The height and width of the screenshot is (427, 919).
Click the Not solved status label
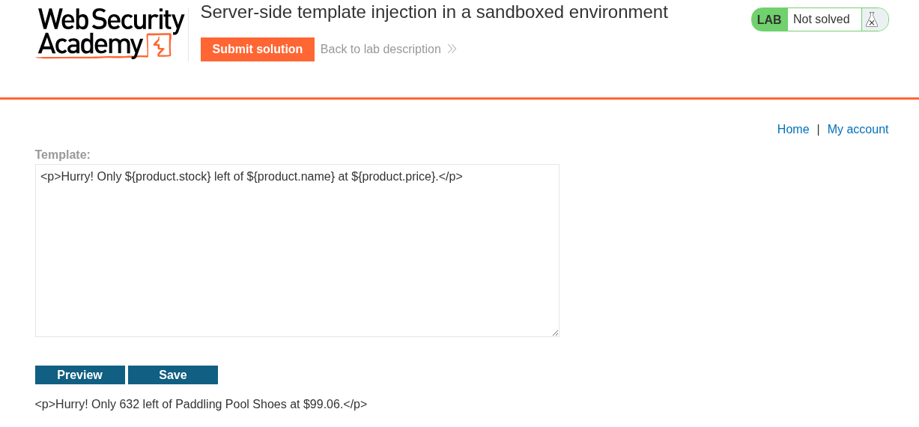pos(821,19)
